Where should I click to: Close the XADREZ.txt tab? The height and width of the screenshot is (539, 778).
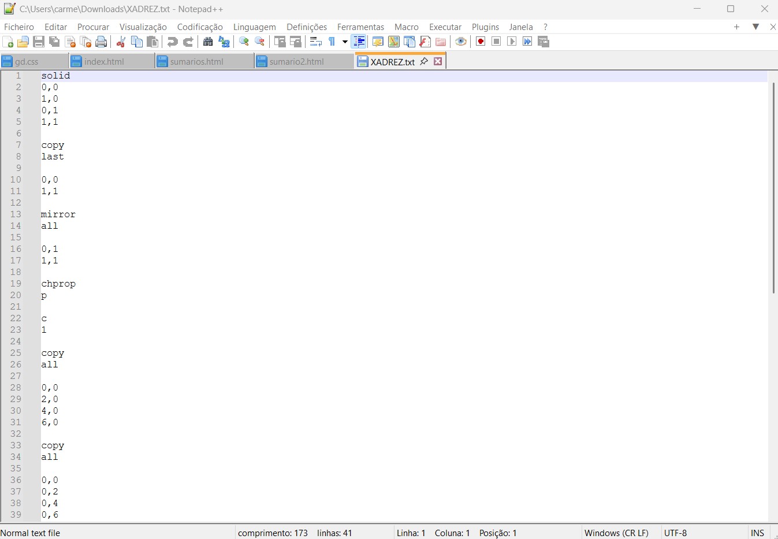(438, 61)
